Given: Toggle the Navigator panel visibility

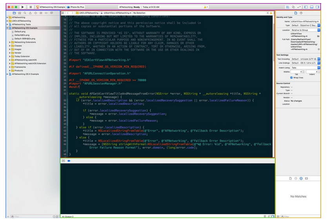Looking at the screenshot, I should click(306, 7).
